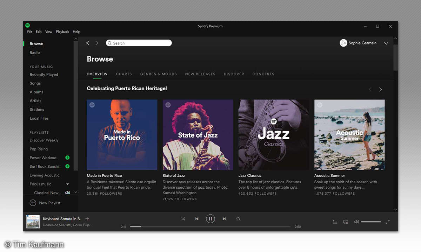Open Songs in the sidebar
The width and height of the screenshot is (421, 252).
tap(35, 83)
